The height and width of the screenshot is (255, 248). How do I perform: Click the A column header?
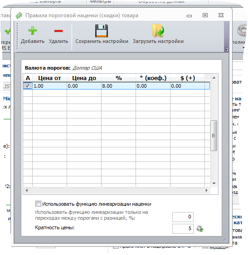click(28, 78)
